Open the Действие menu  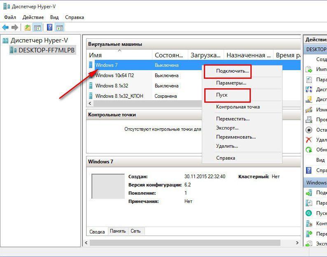[33, 17]
